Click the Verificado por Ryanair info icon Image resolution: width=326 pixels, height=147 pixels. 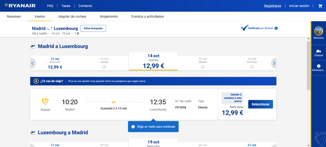(276, 28)
